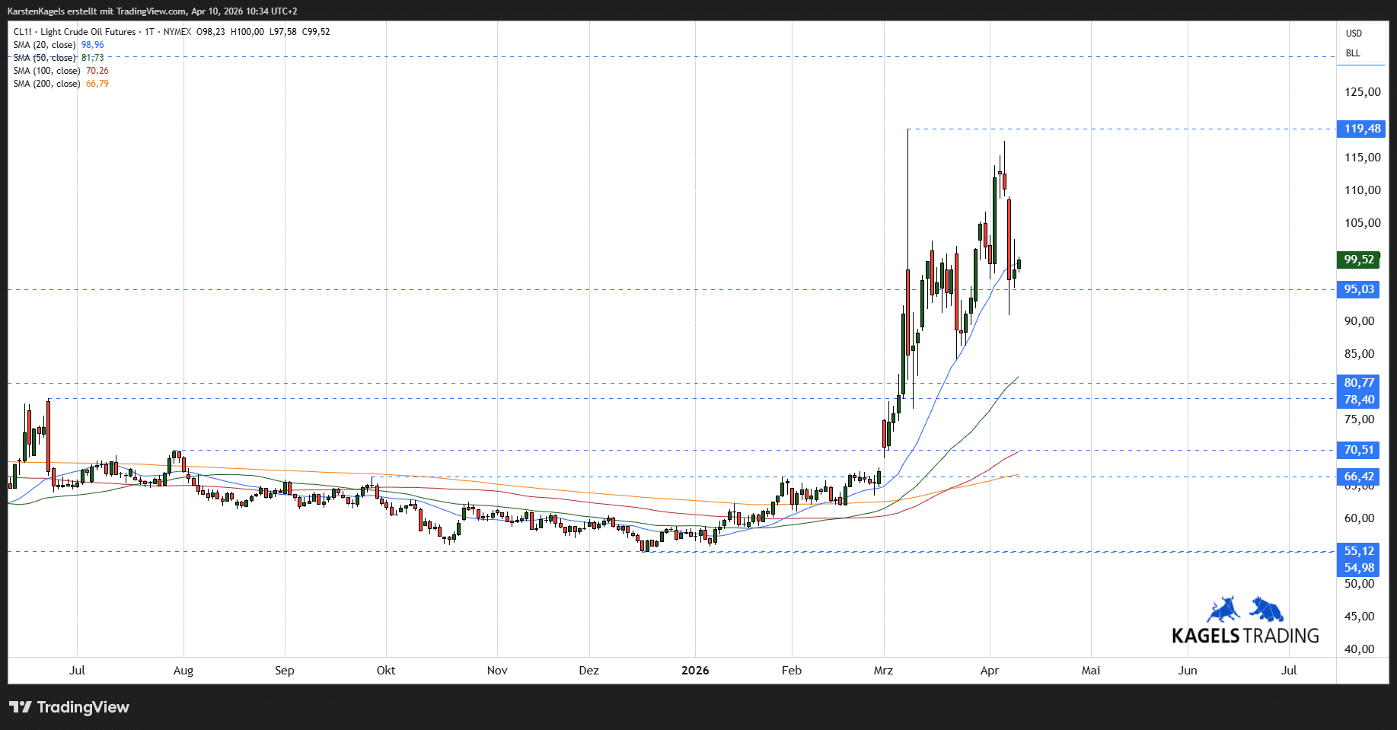Select the SMA (50, close) indicator legend
The width and height of the screenshot is (1397, 730).
[x=45, y=58]
